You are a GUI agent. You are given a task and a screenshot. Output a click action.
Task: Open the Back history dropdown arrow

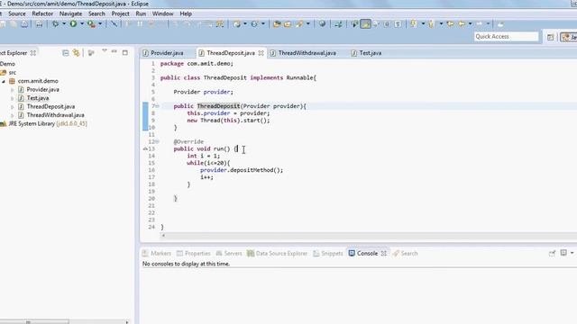tap(470, 24)
